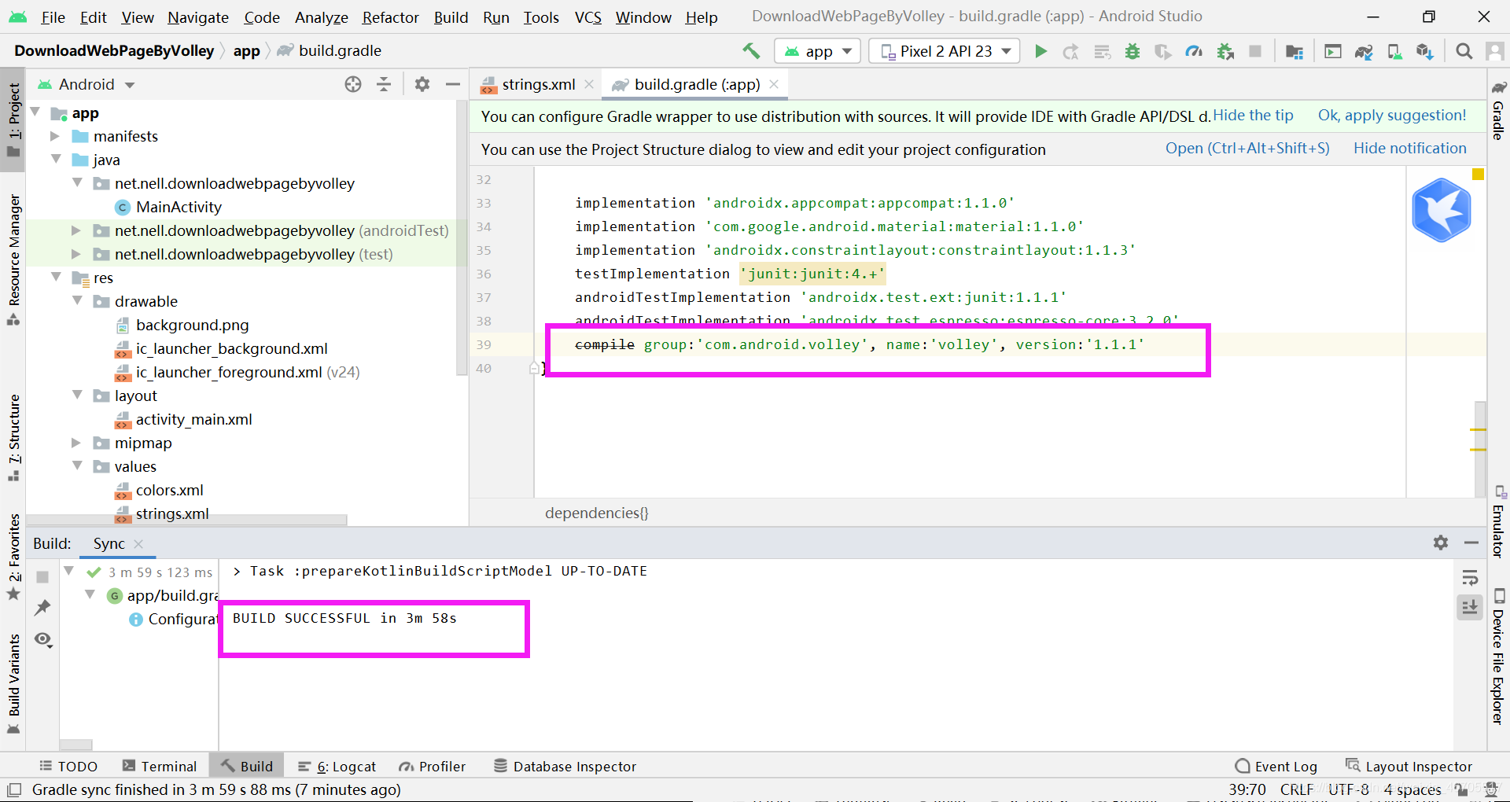Viewport: 1510px width, 802px height.
Task: Toggle the Build Variants tool window
Action: pyautogui.click(x=13, y=682)
